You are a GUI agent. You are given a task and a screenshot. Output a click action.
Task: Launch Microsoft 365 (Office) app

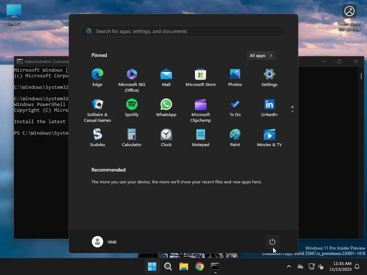pyautogui.click(x=132, y=80)
